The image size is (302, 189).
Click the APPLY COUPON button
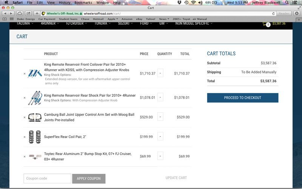coord(89,178)
